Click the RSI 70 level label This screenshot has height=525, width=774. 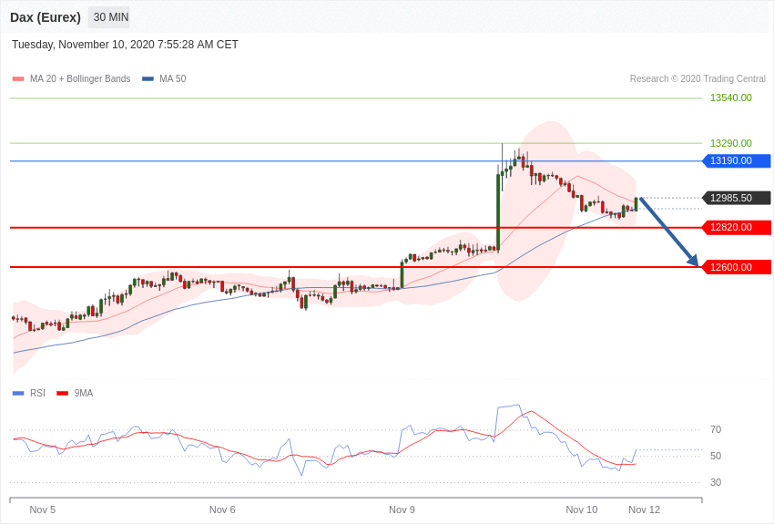point(716,429)
